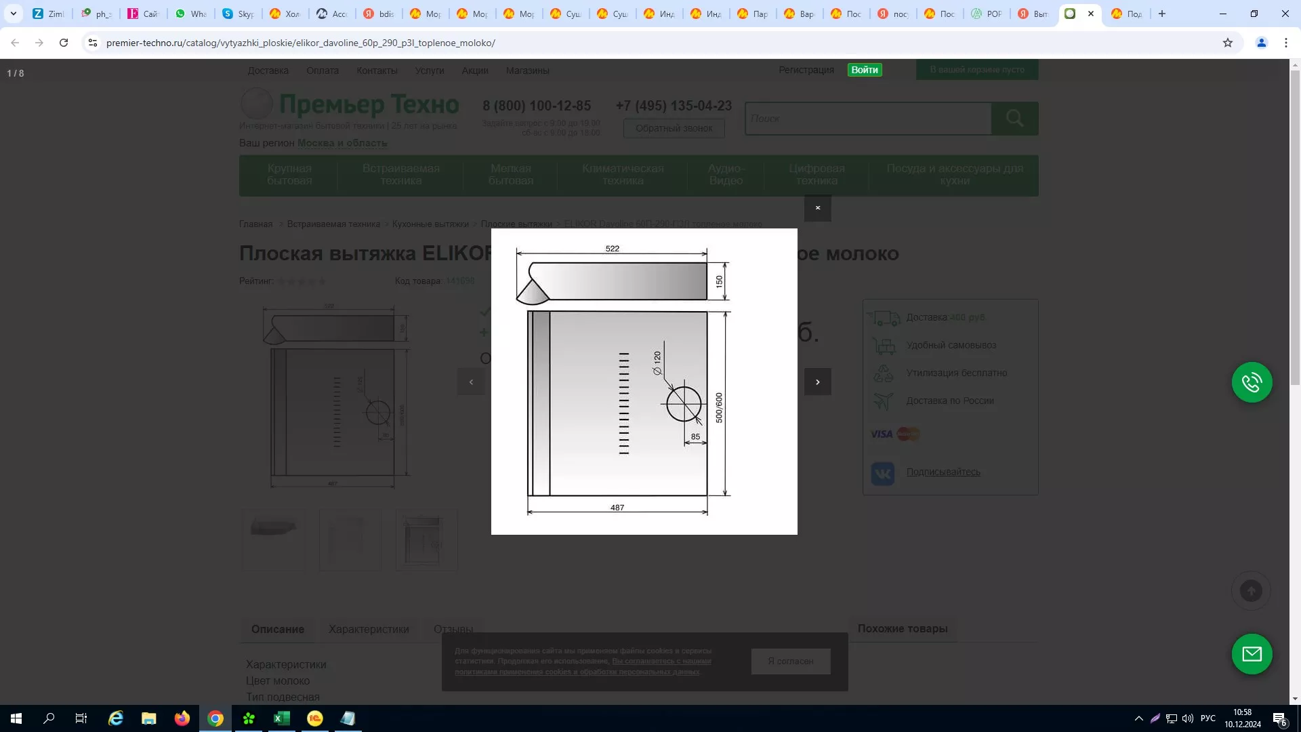Go back to the previous page

pyautogui.click(x=15, y=43)
